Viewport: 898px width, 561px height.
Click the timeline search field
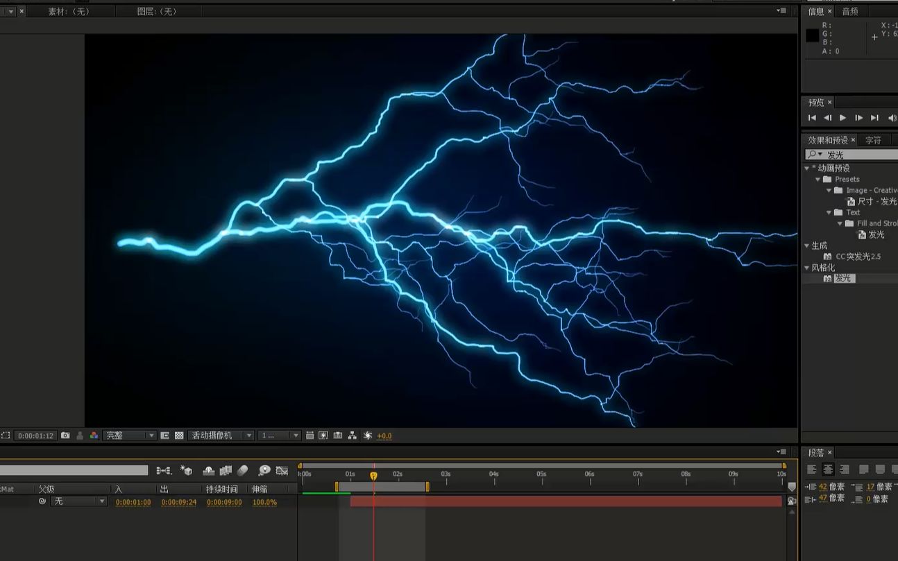click(x=74, y=470)
